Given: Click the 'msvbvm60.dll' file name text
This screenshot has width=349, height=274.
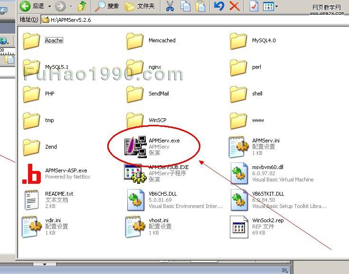Looking at the screenshot, I should point(268,167).
